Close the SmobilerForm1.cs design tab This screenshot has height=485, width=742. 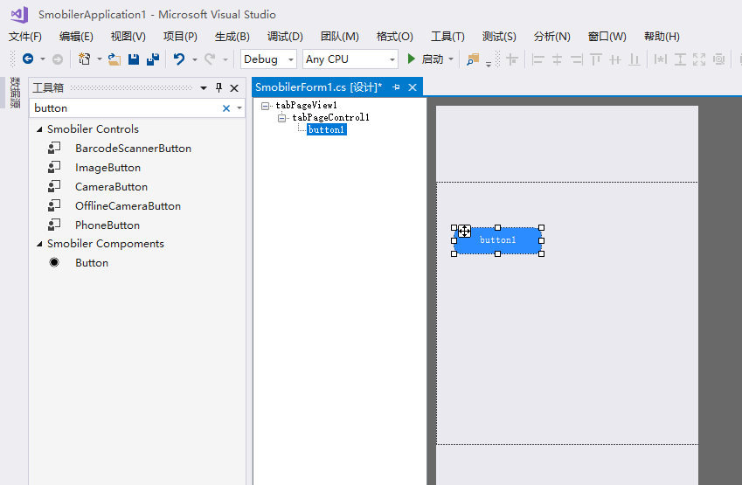click(413, 87)
